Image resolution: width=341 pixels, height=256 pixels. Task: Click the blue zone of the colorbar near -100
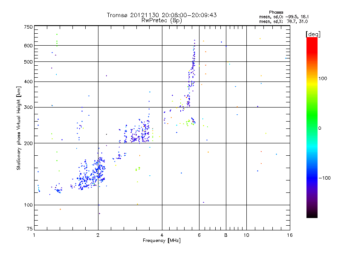point(312,177)
